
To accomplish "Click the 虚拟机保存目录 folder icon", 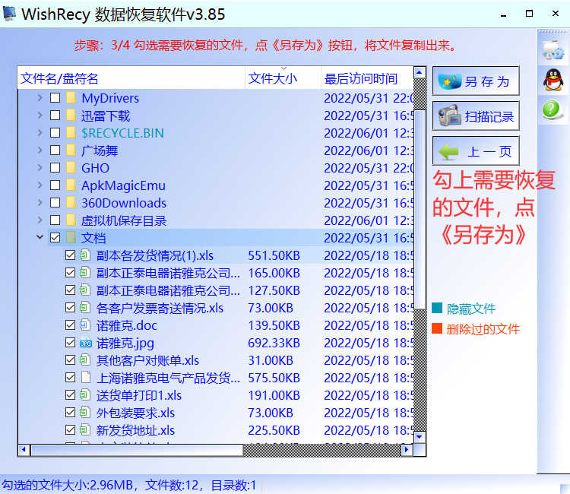I will pyautogui.click(x=71, y=220).
